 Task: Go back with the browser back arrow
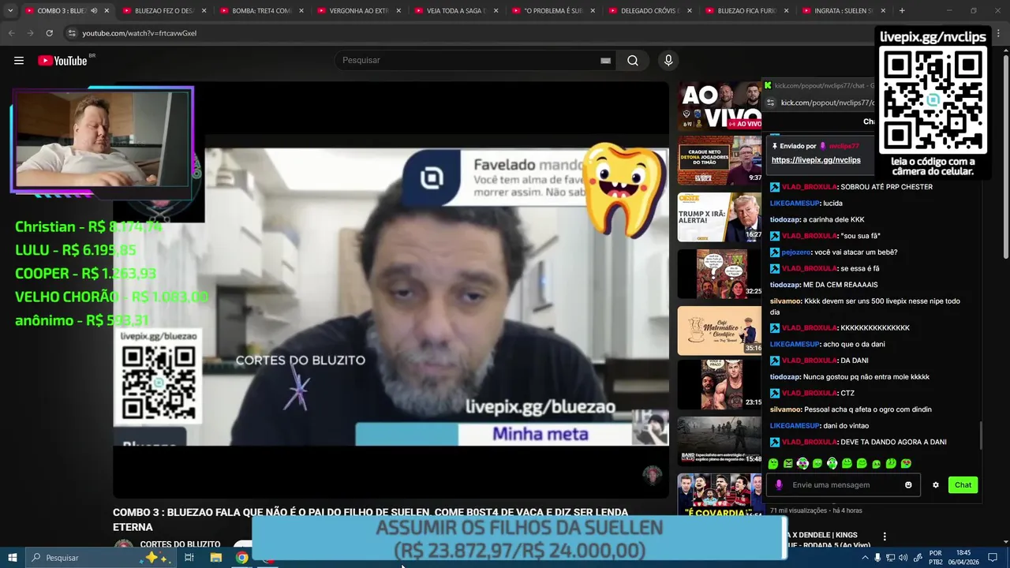tap(11, 33)
